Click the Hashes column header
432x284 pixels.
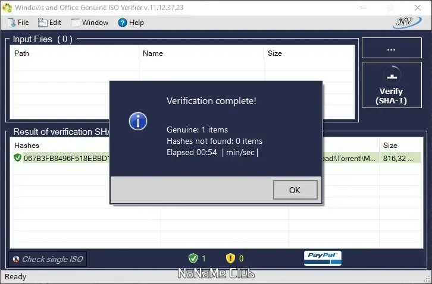[x=27, y=146]
